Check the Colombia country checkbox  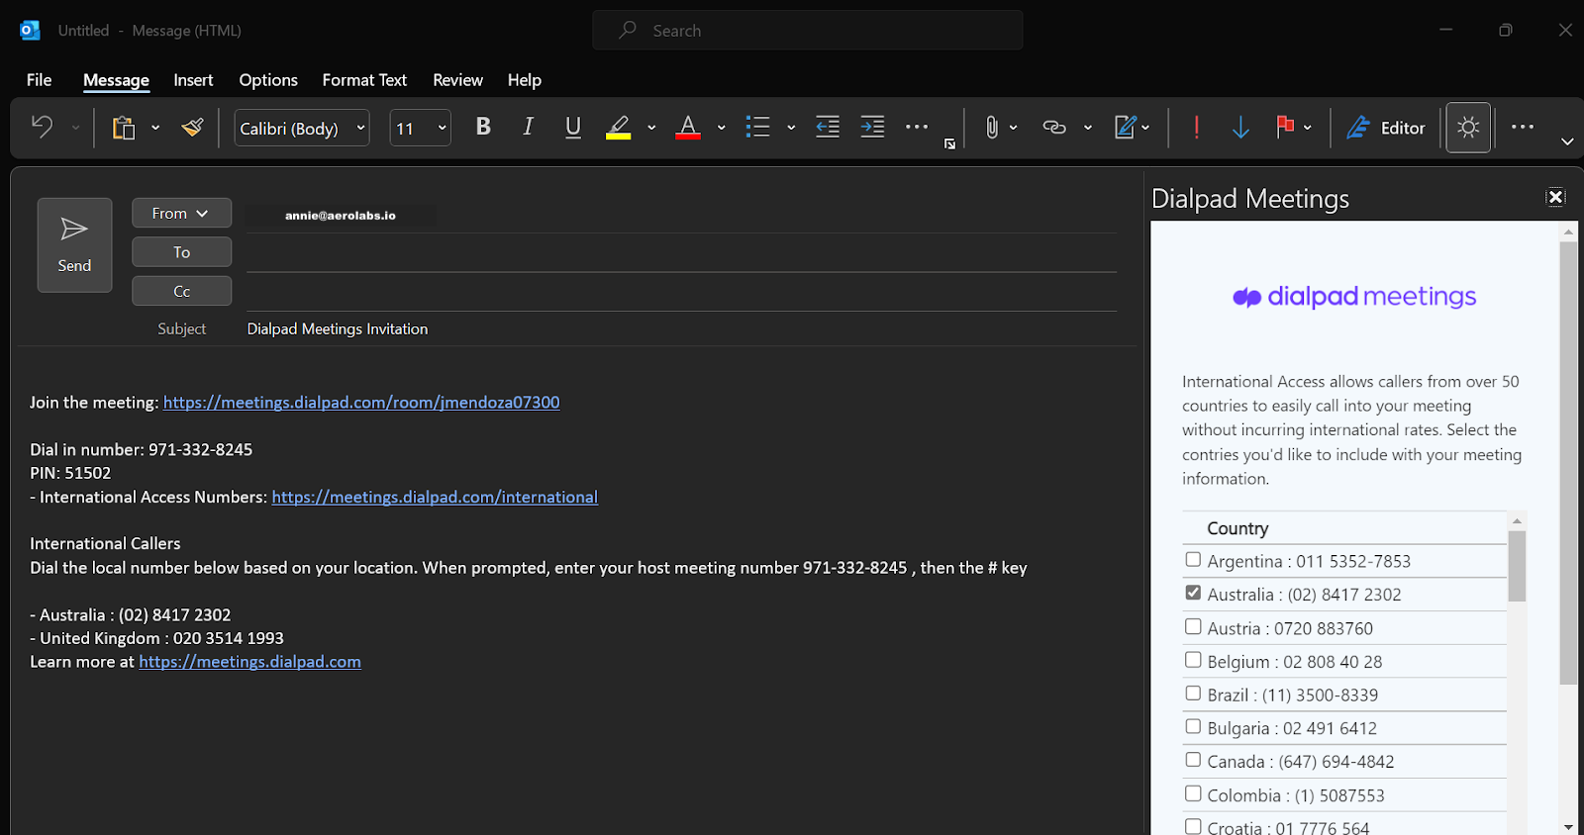1193,793
